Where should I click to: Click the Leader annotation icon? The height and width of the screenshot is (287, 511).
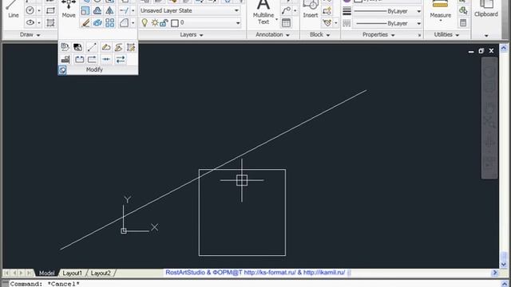286,10
